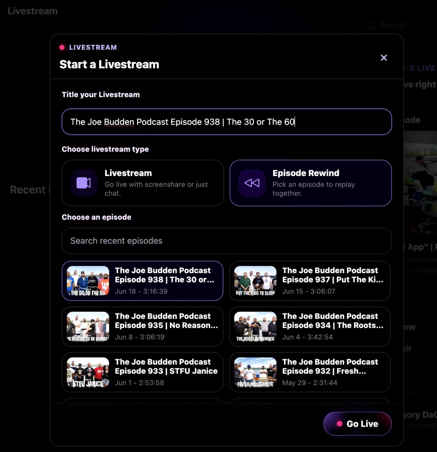437x452 pixels.
Task: Click the search magnifier icon behind dialog
Action: click(370, 25)
